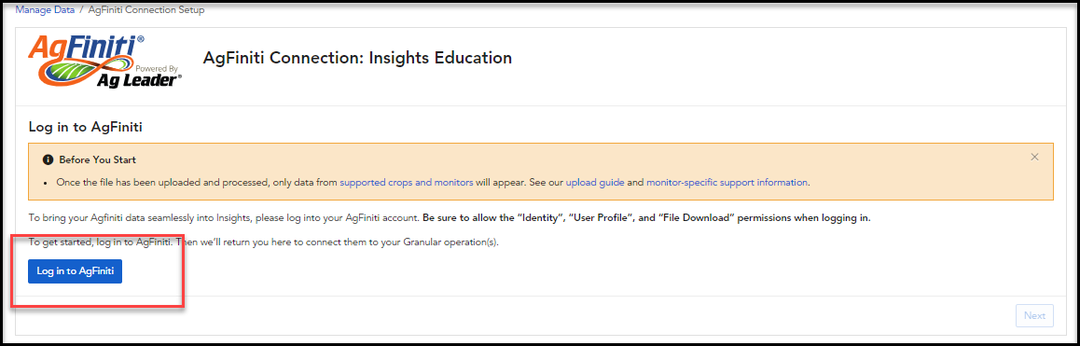Click Powered By text in the logo

click(x=157, y=69)
